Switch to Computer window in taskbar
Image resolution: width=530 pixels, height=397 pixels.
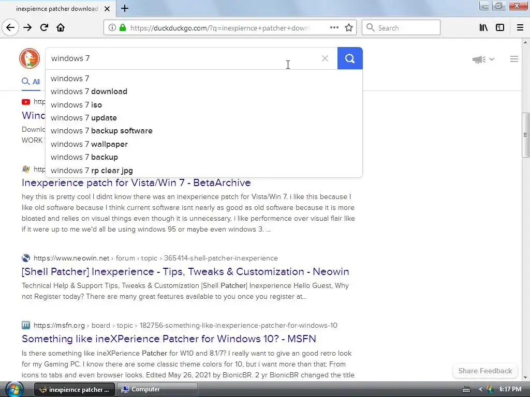pos(157,389)
